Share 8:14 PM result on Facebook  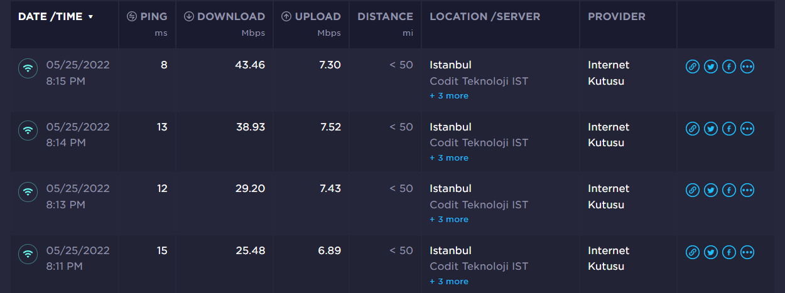pos(728,129)
